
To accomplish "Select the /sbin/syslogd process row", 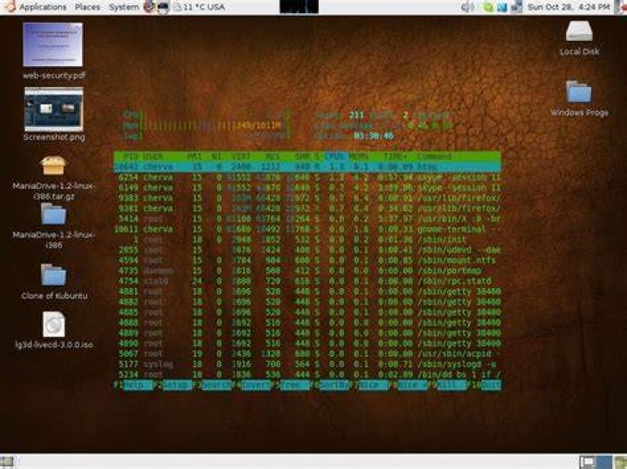I will coord(307,364).
